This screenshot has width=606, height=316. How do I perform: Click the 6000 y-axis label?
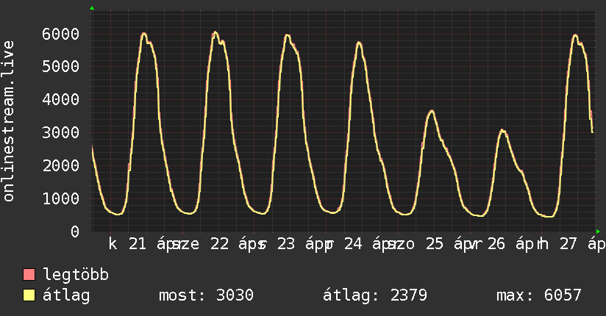tap(61, 34)
